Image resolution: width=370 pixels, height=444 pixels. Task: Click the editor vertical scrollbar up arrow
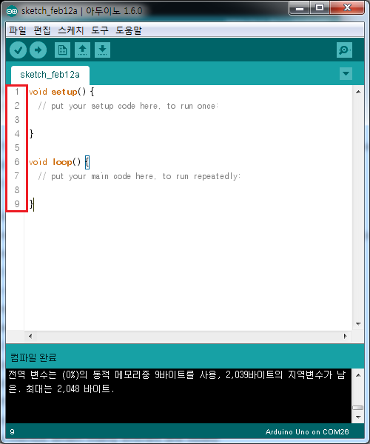tap(358, 92)
